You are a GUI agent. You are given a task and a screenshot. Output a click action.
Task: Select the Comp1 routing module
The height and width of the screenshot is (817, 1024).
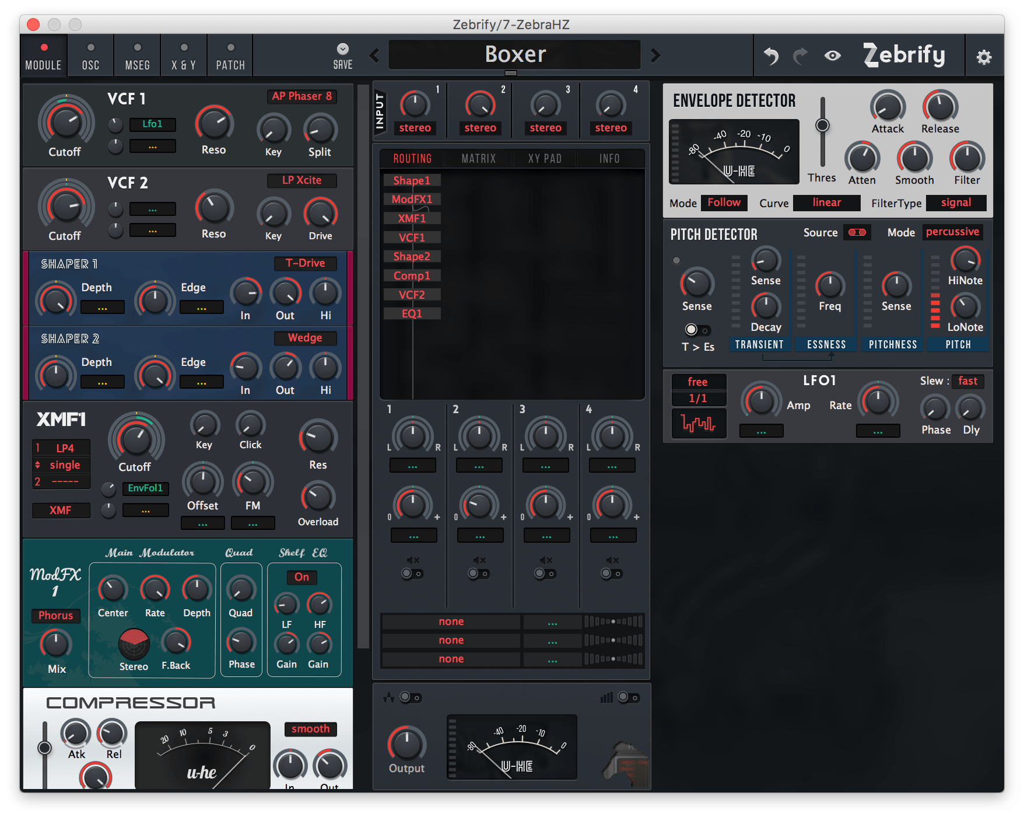click(x=412, y=275)
